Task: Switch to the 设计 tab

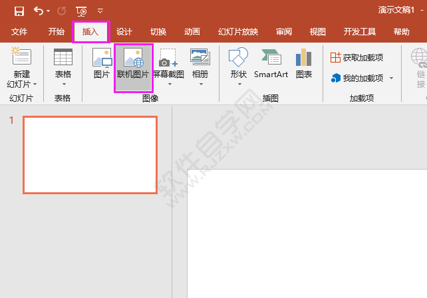Action: (x=124, y=32)
